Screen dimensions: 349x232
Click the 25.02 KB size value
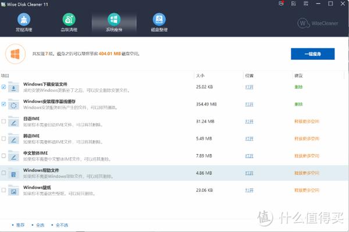click(204, 87)
